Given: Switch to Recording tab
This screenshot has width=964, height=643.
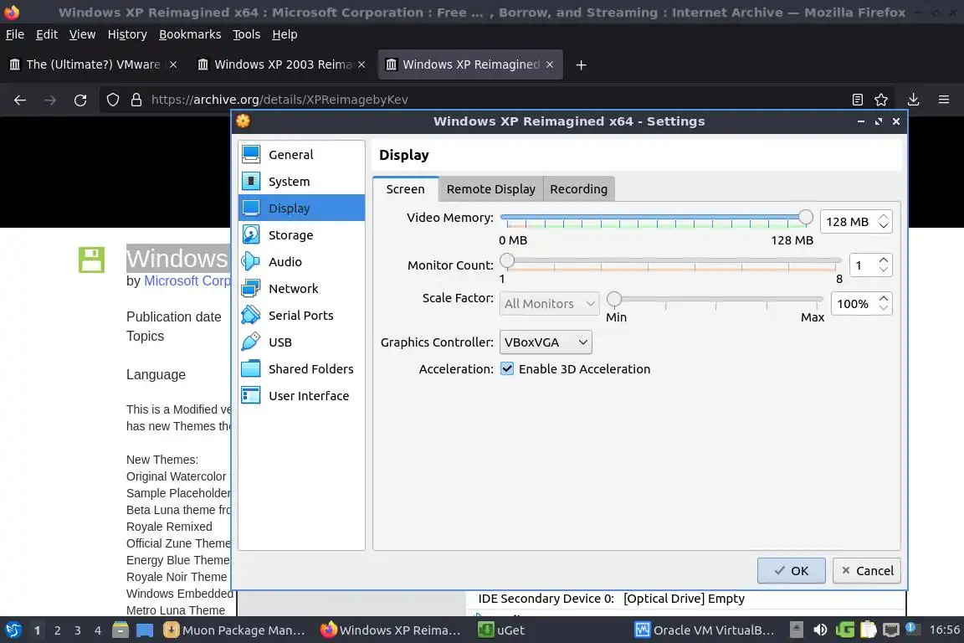Looking at the screenshot, I should [x=578, y=189].
